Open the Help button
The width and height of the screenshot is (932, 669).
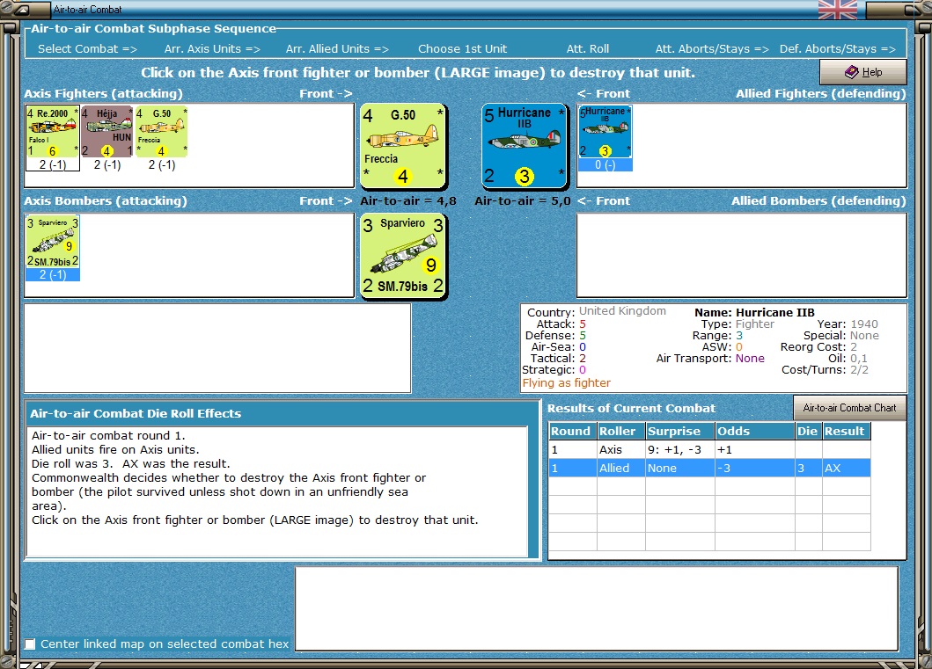[863, 72]
